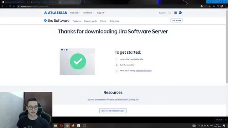Viewport: 228px width, 128px height.
Task: Open the Features nav item
Action: pos(77,21)
